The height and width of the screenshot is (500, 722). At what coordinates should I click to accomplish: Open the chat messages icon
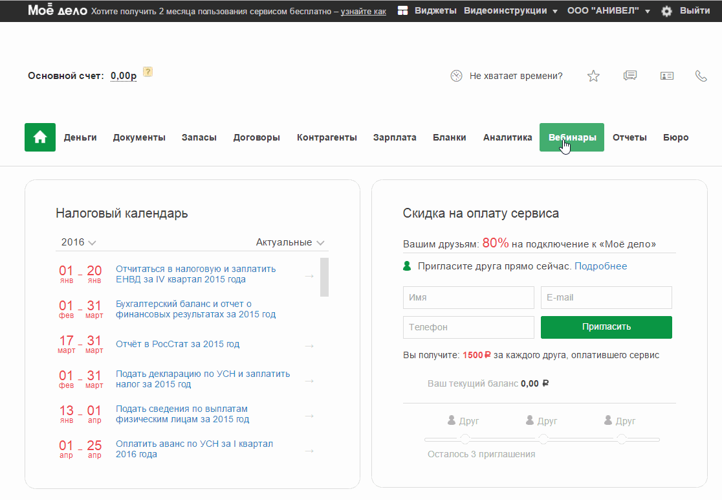point(630,76)
